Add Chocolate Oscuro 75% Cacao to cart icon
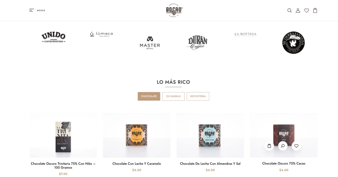This screenshot has height=177, width=338. click(x=269, y=146)
